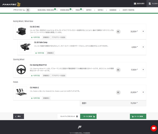This screenshot has width=158, height=134.
Task: Select the PC platform badge in header
Action: tap(28, 10)
